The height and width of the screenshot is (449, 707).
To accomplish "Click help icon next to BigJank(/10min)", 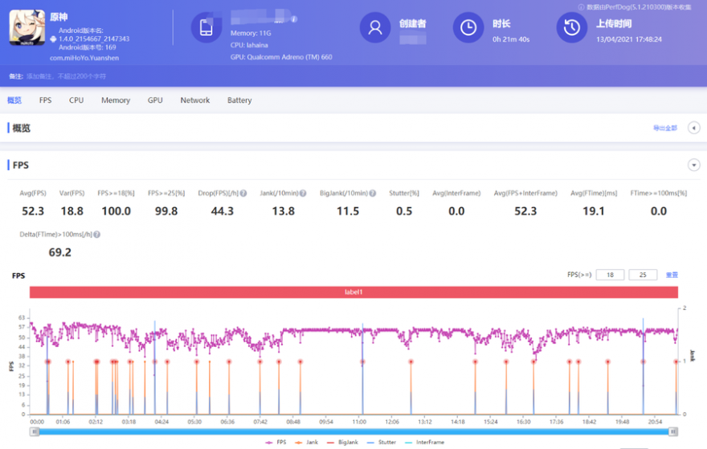I will (x=374, y=194).
